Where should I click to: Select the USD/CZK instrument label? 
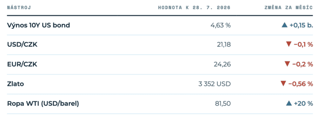23,44
